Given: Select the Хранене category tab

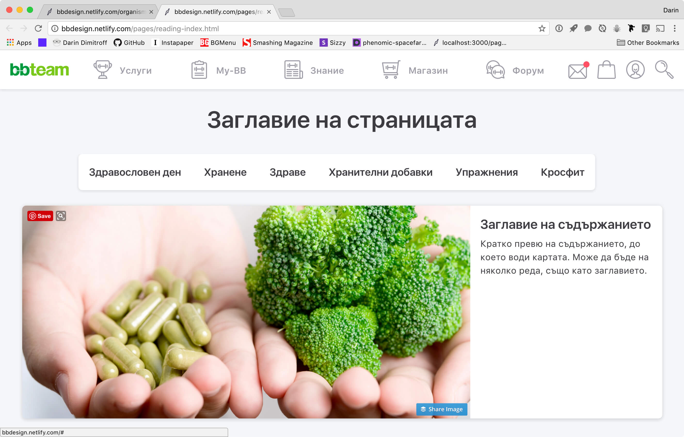Looking at the screenshot, I should [x=225, y=172].
